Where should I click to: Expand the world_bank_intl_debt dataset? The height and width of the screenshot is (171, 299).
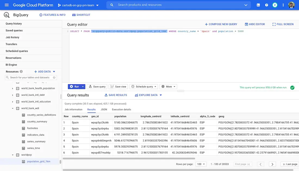(x=13, y=95)
